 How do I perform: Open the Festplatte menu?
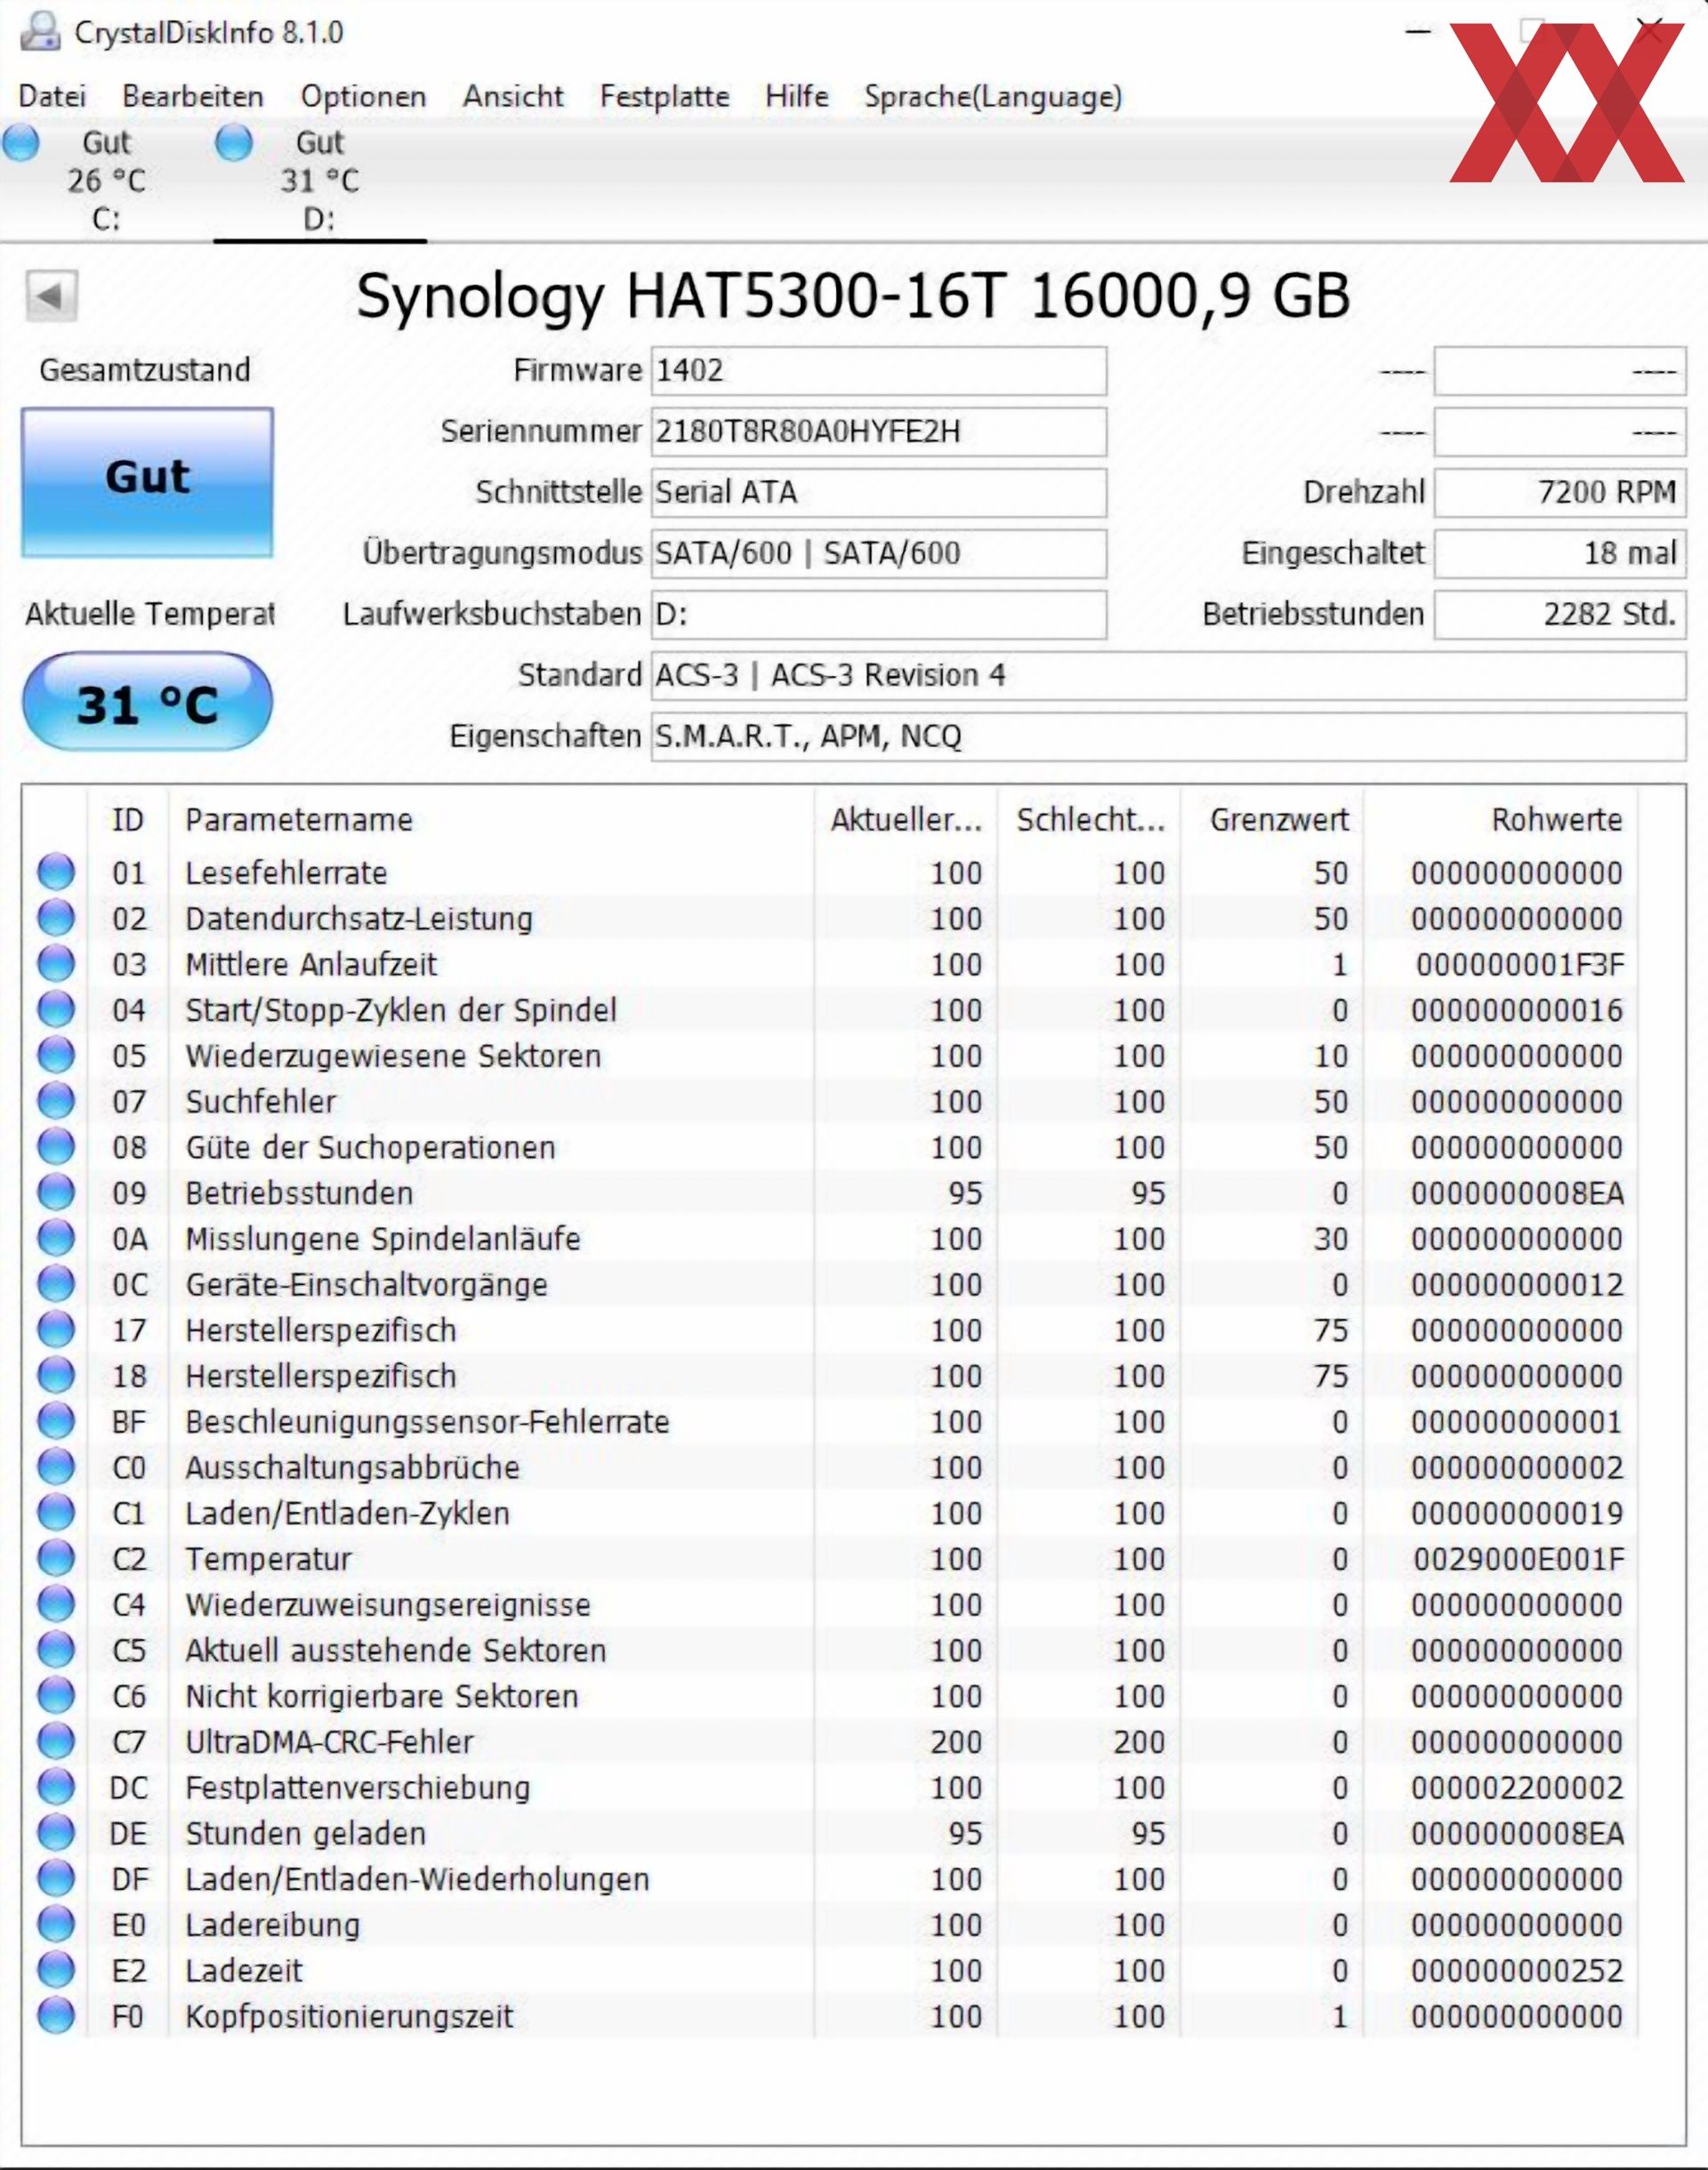pos(664,97)
